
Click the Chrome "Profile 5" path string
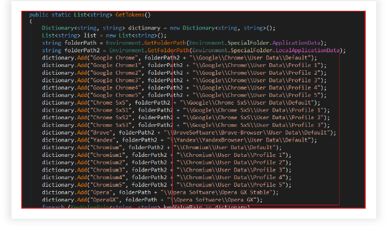256,95
